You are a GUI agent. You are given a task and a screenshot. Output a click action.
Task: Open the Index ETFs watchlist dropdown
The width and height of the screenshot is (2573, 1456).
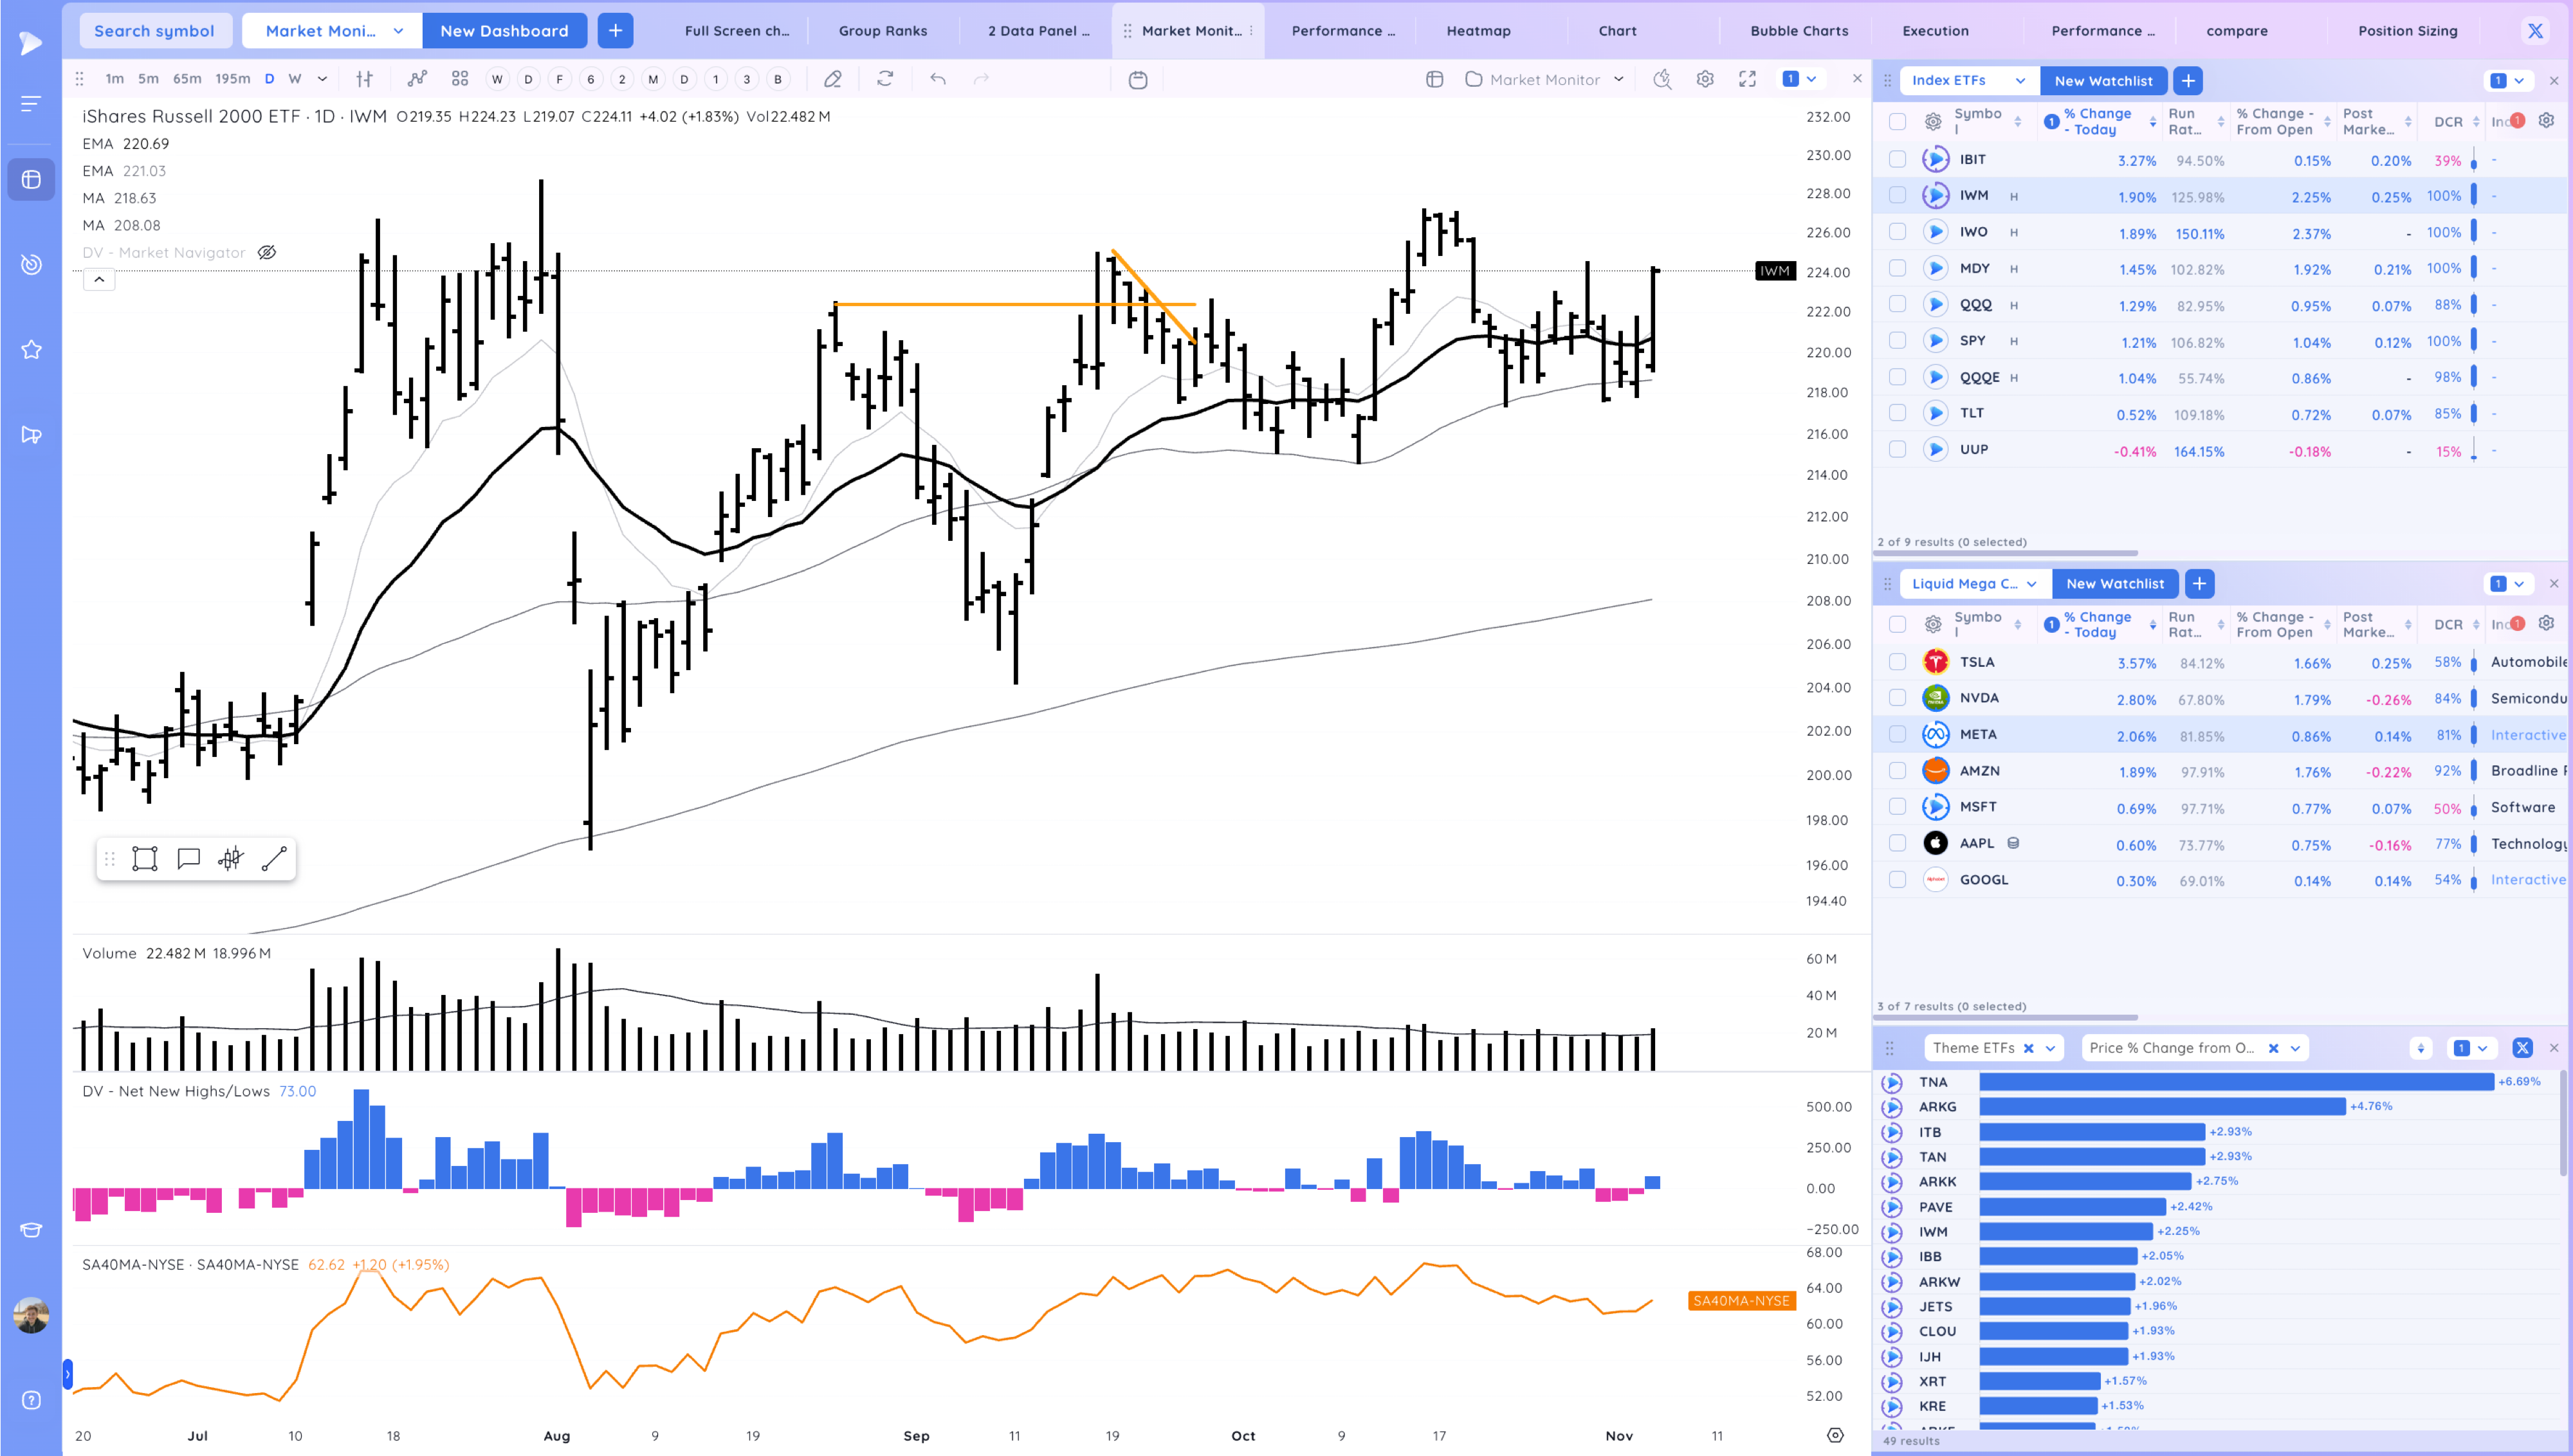(x=2020, y=81)
